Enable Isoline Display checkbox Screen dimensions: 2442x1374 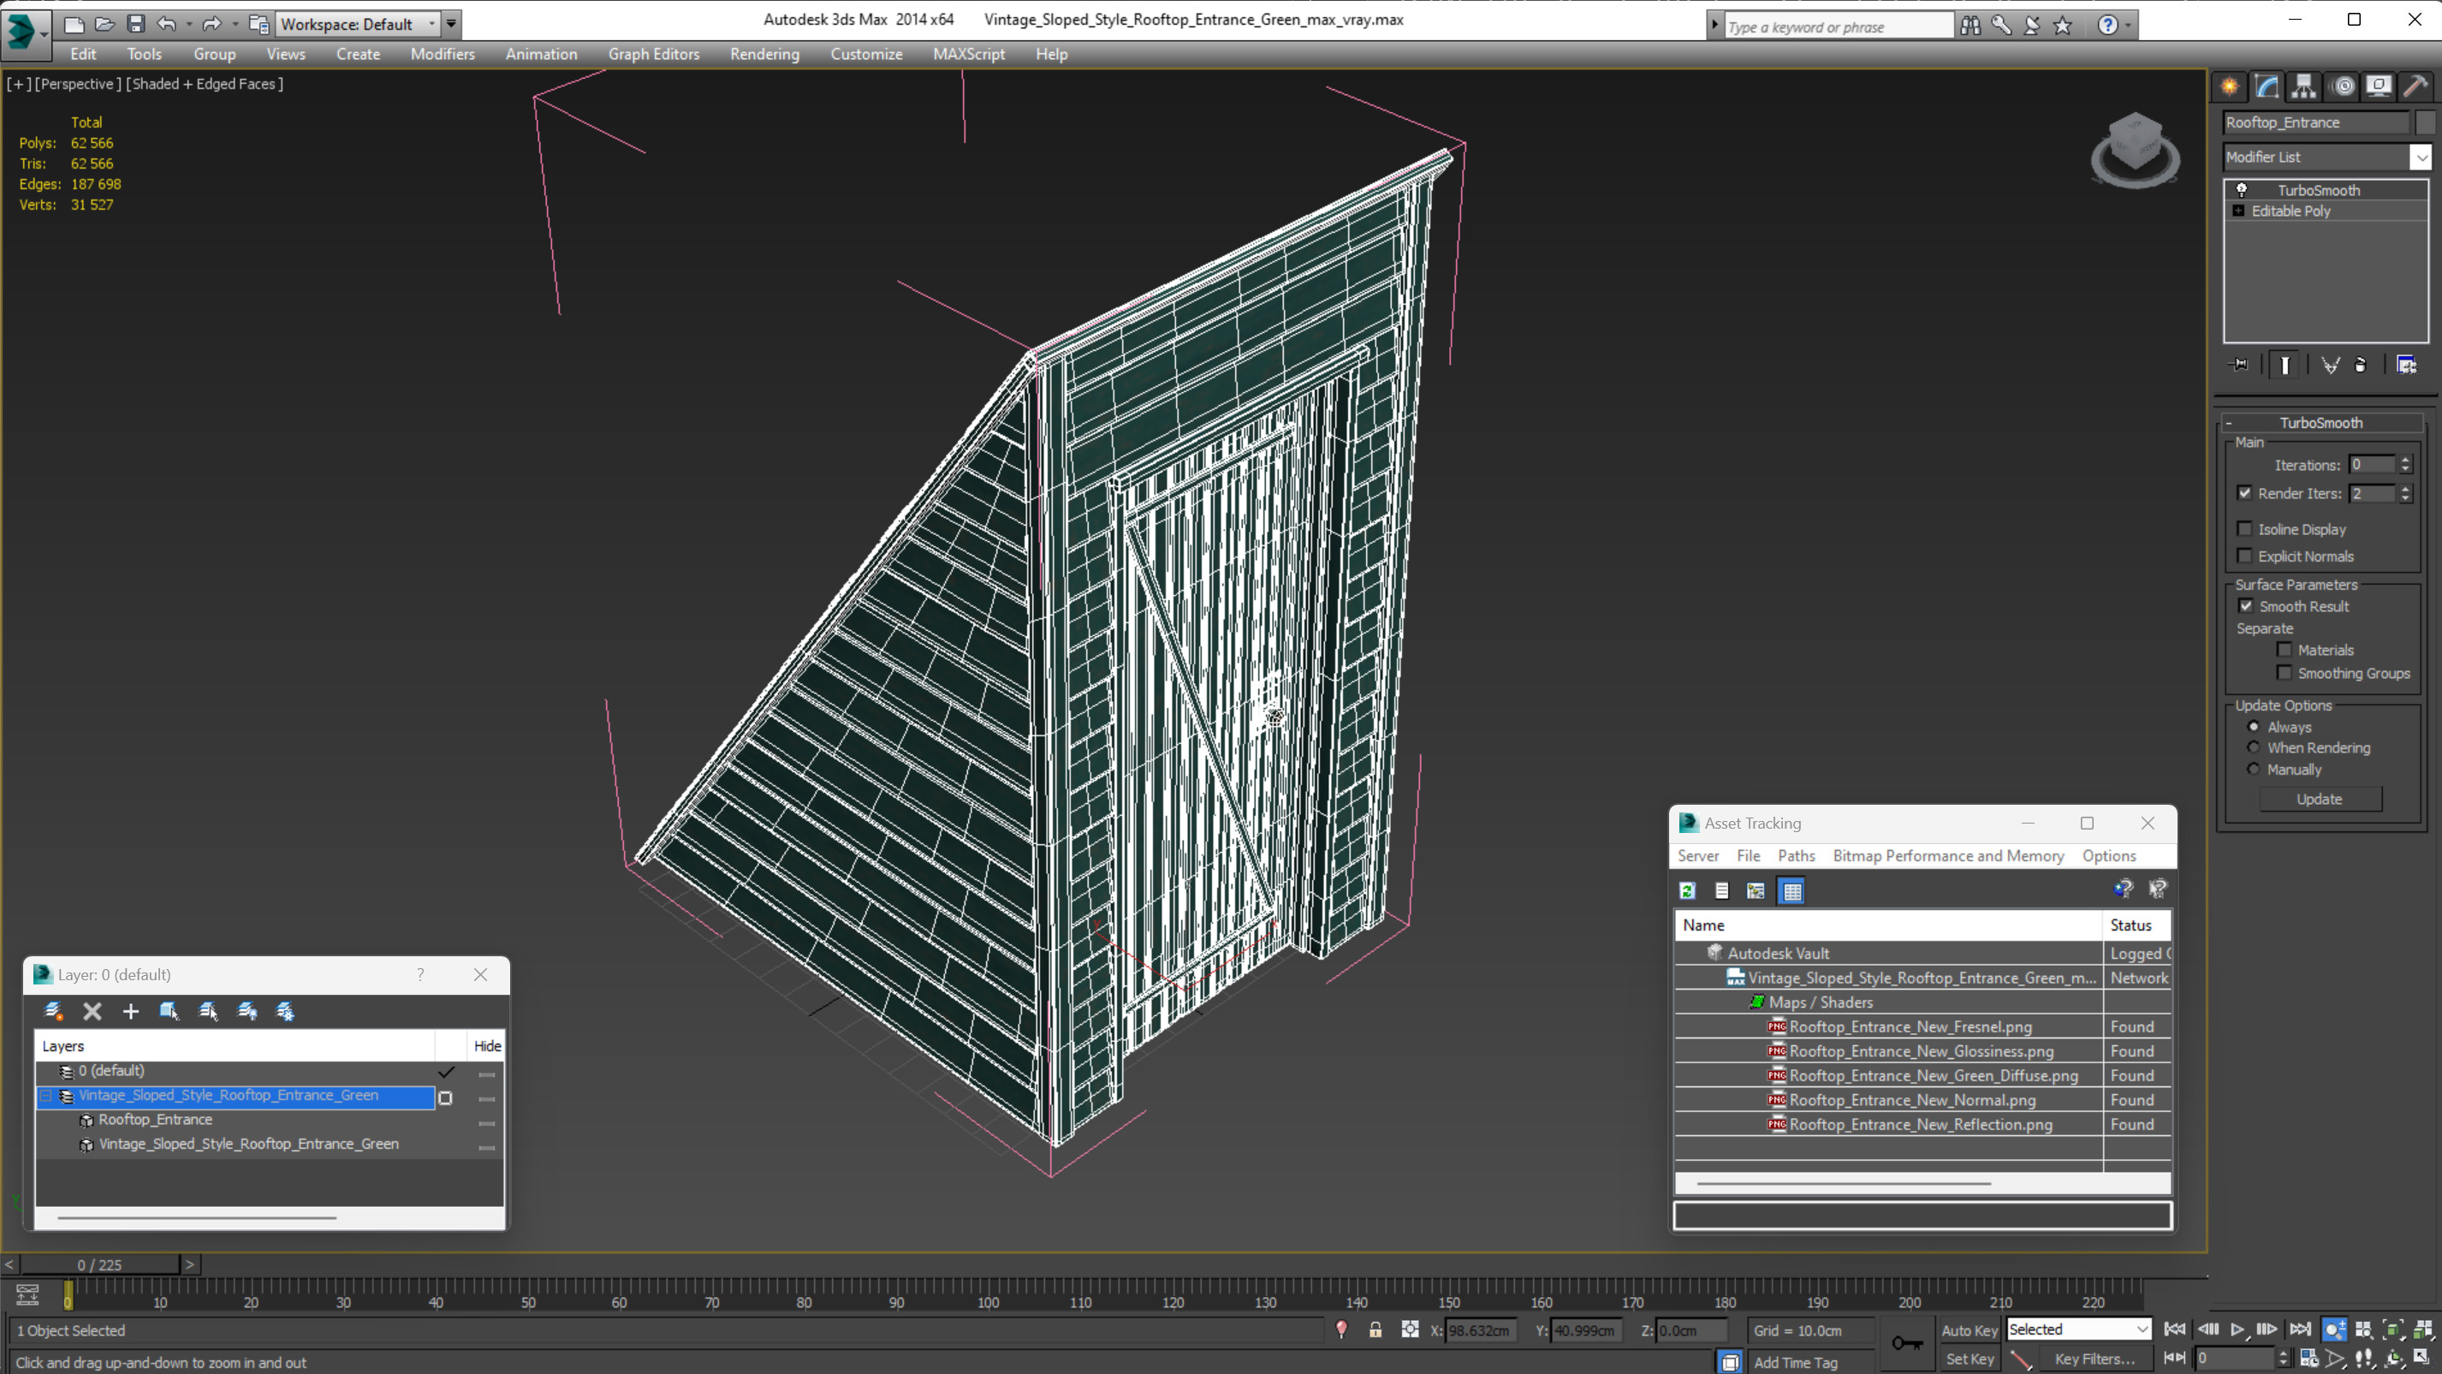click(x=2244, y=529)
